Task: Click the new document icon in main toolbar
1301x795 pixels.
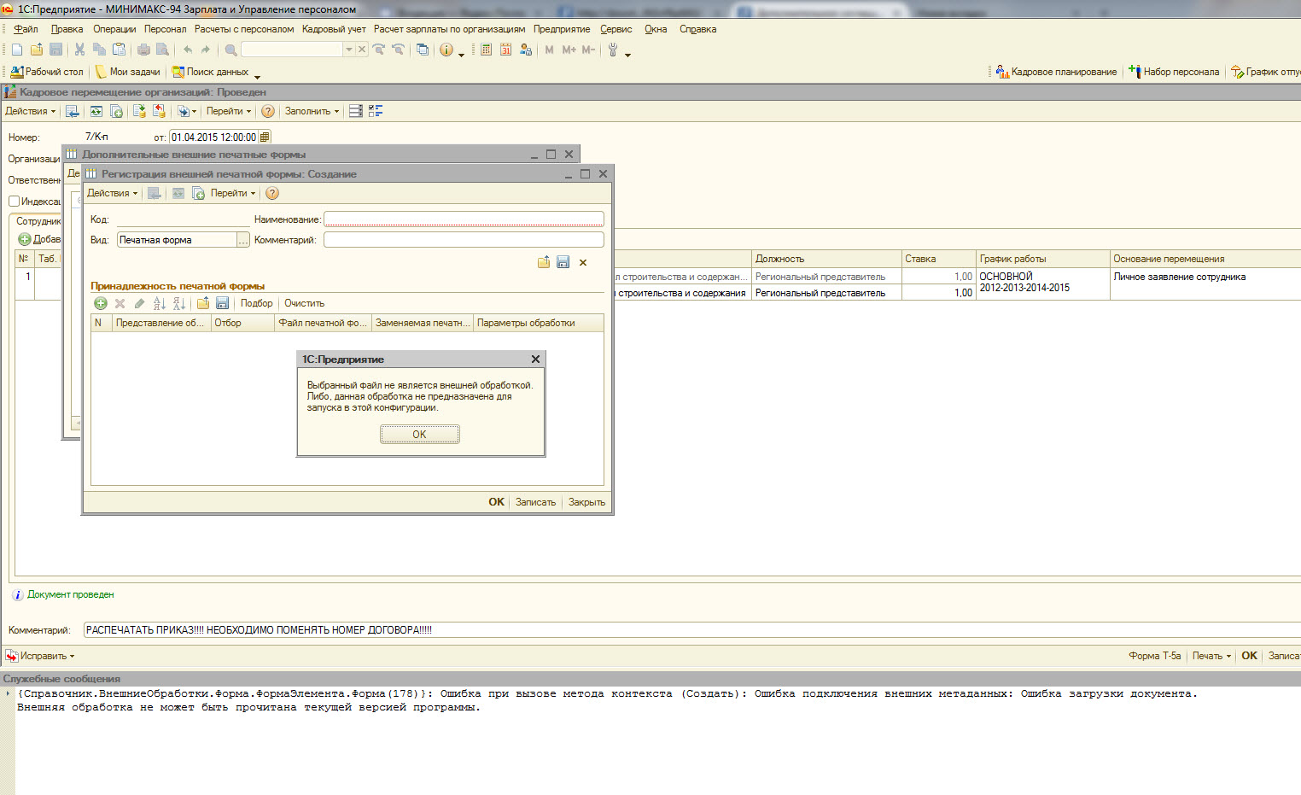Action: click(17, 50)
